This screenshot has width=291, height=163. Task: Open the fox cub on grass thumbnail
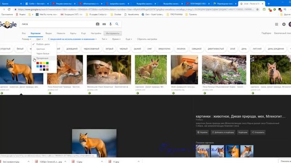coord(151,70)
